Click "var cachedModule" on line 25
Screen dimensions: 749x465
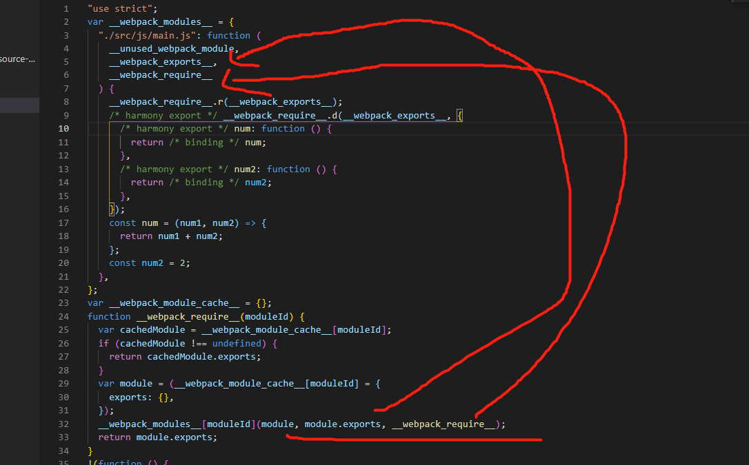pyautogui.click(x=141, y=330)
